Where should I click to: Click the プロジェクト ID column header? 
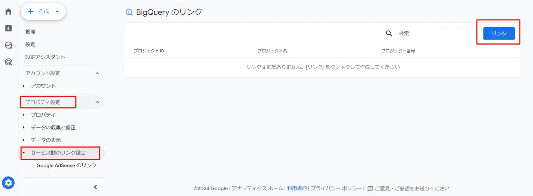tap(149, 51)
